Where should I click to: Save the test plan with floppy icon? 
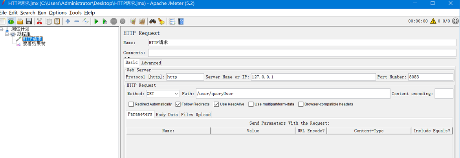[x=29, y=21]
